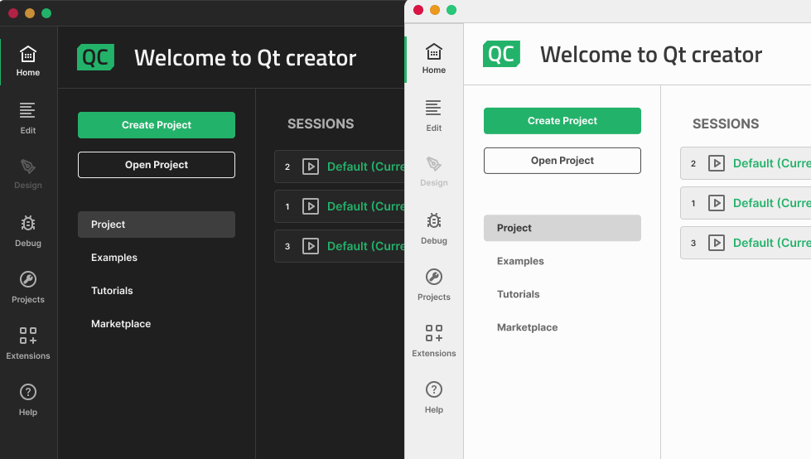Select the Home icon in the light window

(x=434, y=52)
